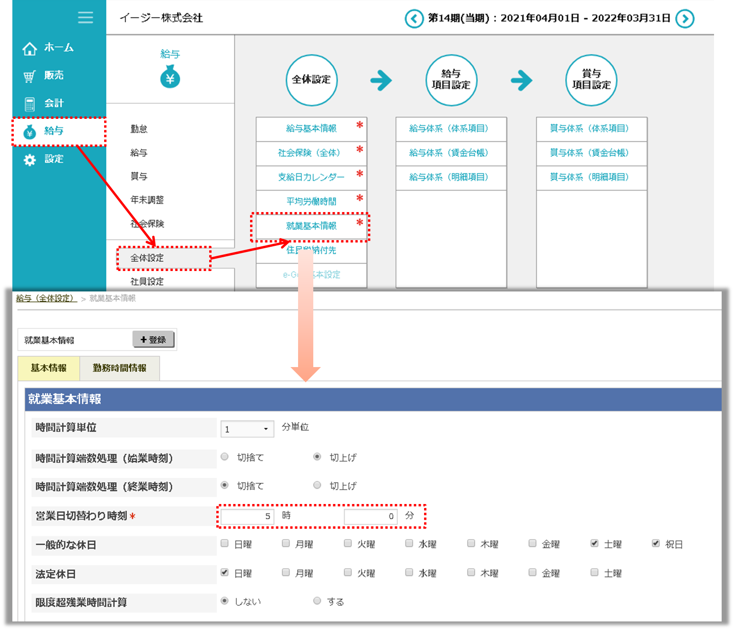
Task: Toggle 祝日 checkbox in 一般的な休日
Action: point(656,543)
